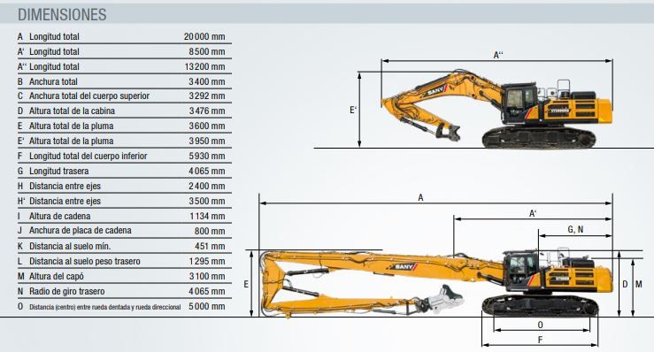The height and width of the screenshot is (352, 654).
Task: Select the value 3 292 mm
Action: (x=207, y=96)
